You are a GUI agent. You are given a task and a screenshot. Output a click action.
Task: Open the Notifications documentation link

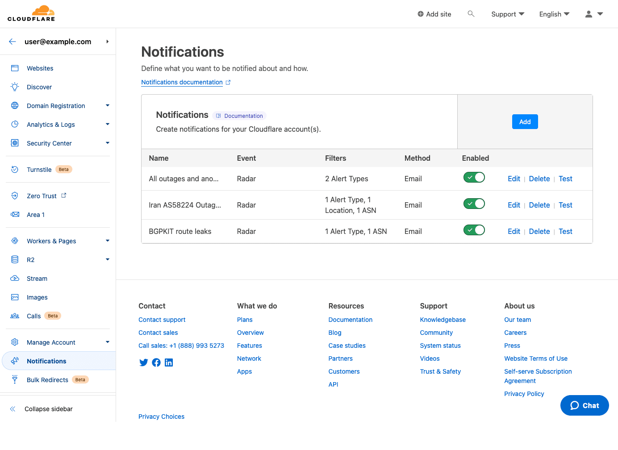pyautogui.click(x=182, y=82)
